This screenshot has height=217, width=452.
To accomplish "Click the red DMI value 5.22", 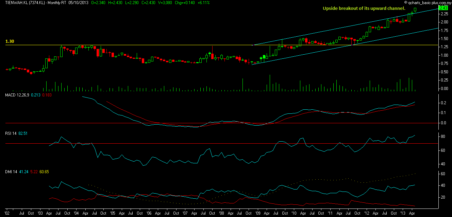I will point(34,172).
